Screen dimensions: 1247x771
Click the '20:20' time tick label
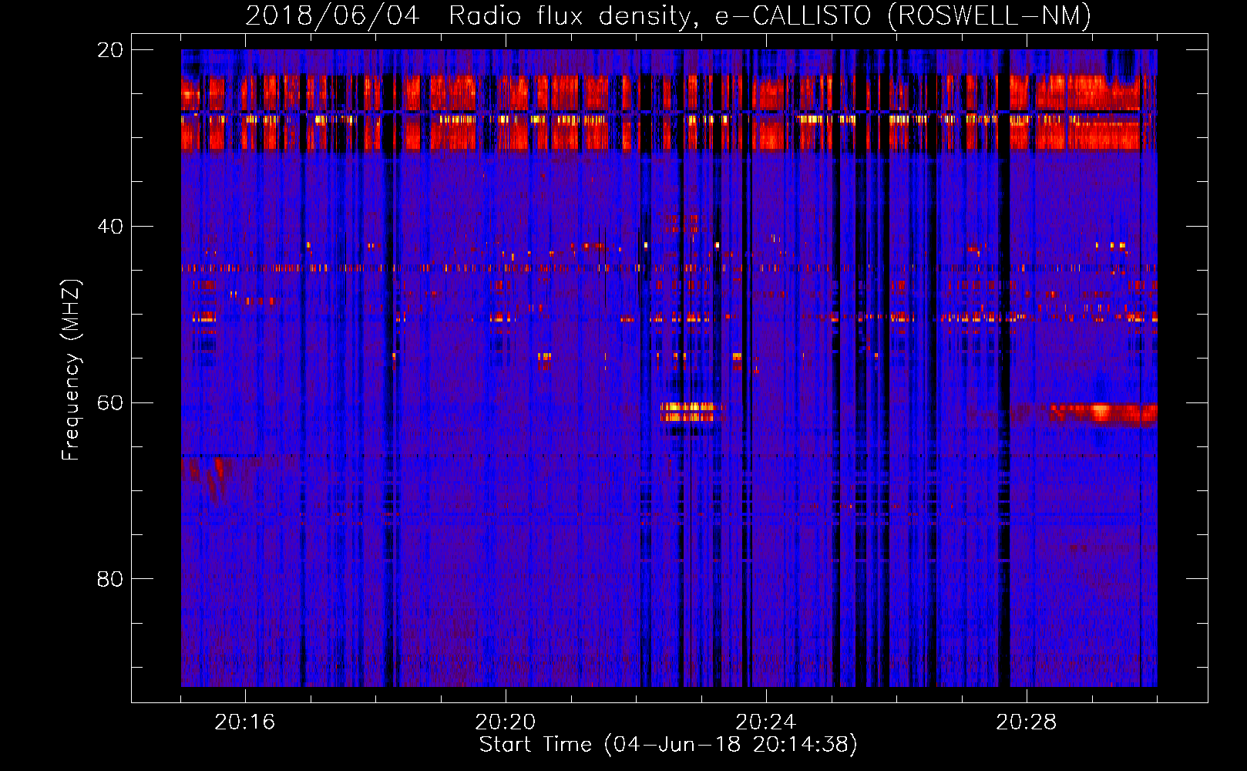505,722
